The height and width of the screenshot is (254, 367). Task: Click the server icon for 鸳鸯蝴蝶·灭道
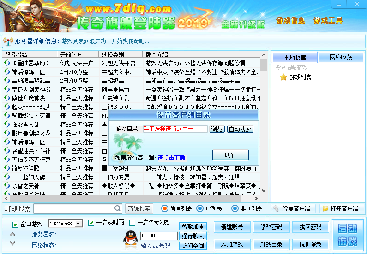7,116
